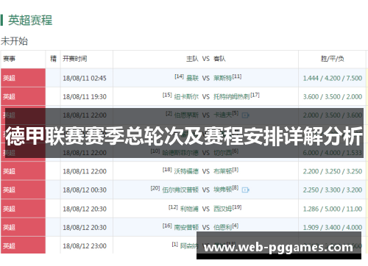368x266 pixels.
Task: Click the 开赛时间 column header
Action: pos(75,59)
